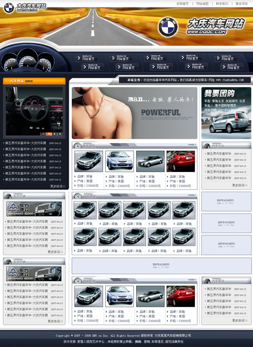This screenshot has width=253, height=347.
Task: Click the wheel icon beside first car section
Action: (78, 146)
